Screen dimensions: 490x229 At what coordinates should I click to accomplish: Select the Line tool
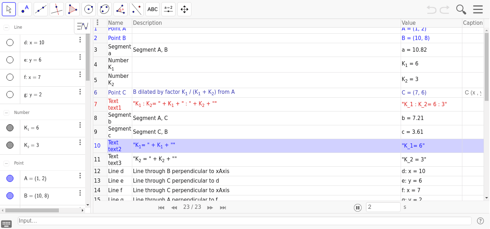(x=41, y=9)
